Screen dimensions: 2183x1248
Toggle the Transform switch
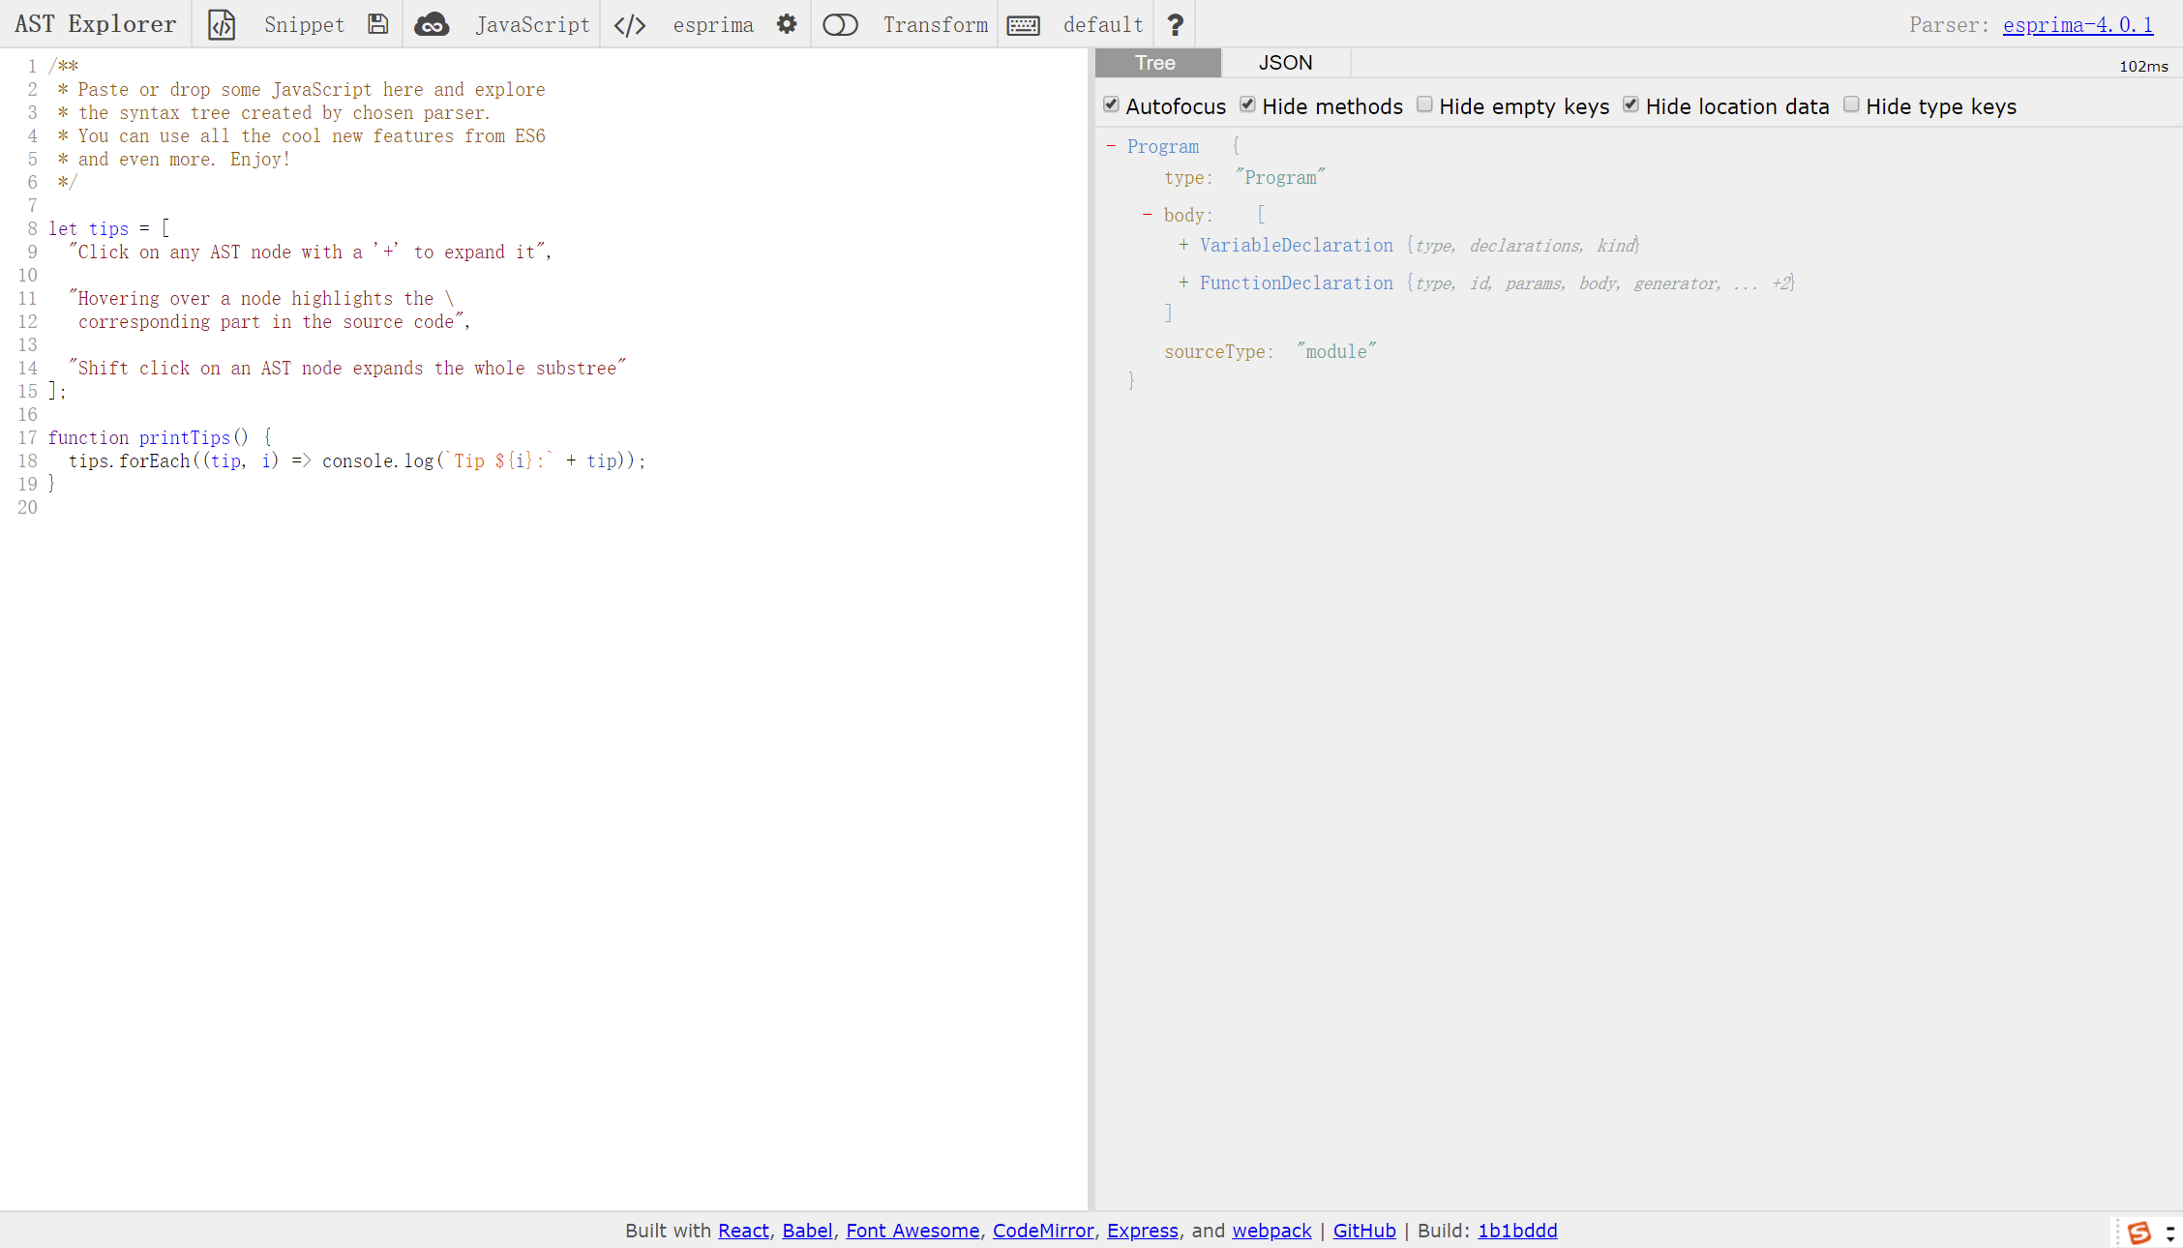[840, 24]
